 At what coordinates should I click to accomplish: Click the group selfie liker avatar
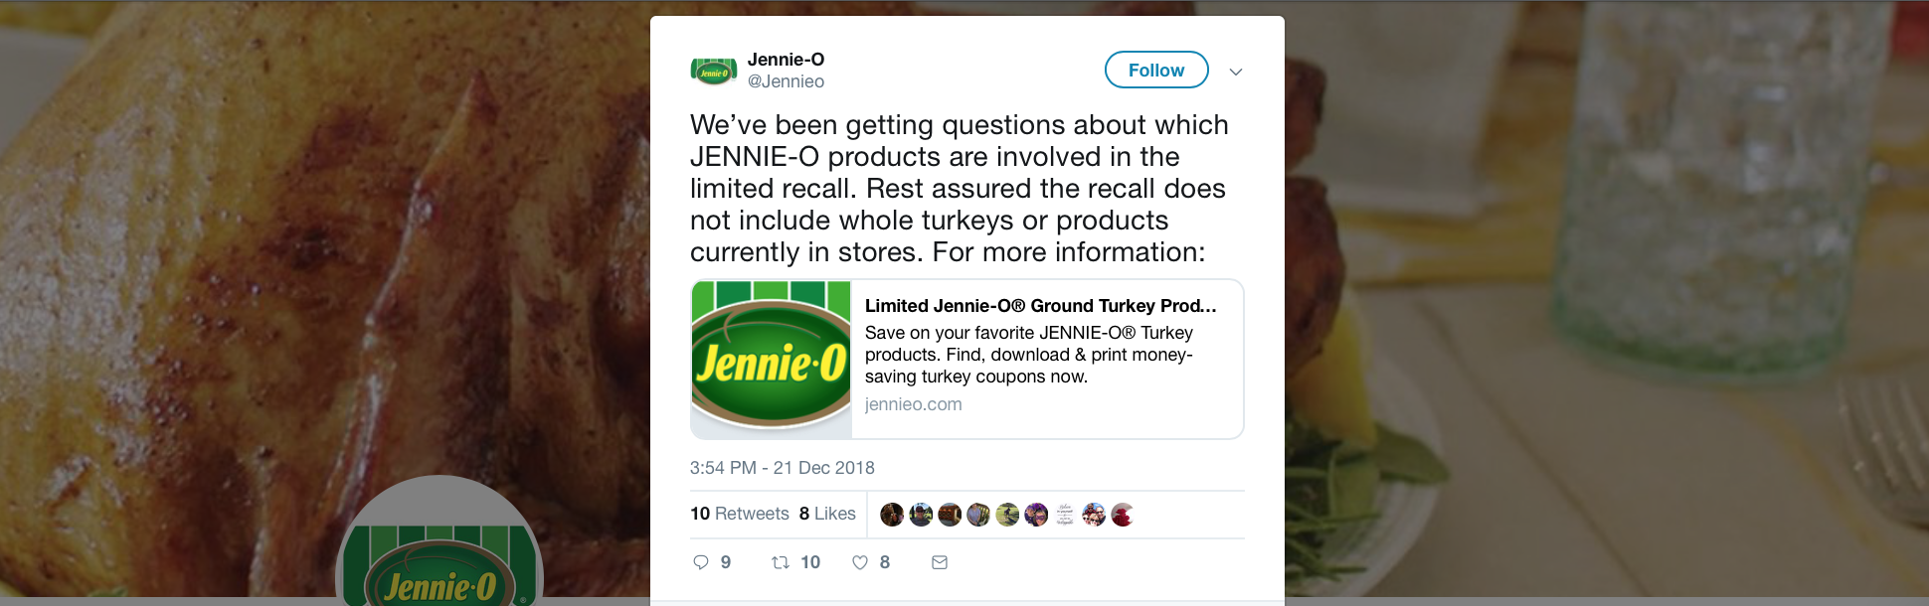click(1094, 515)
